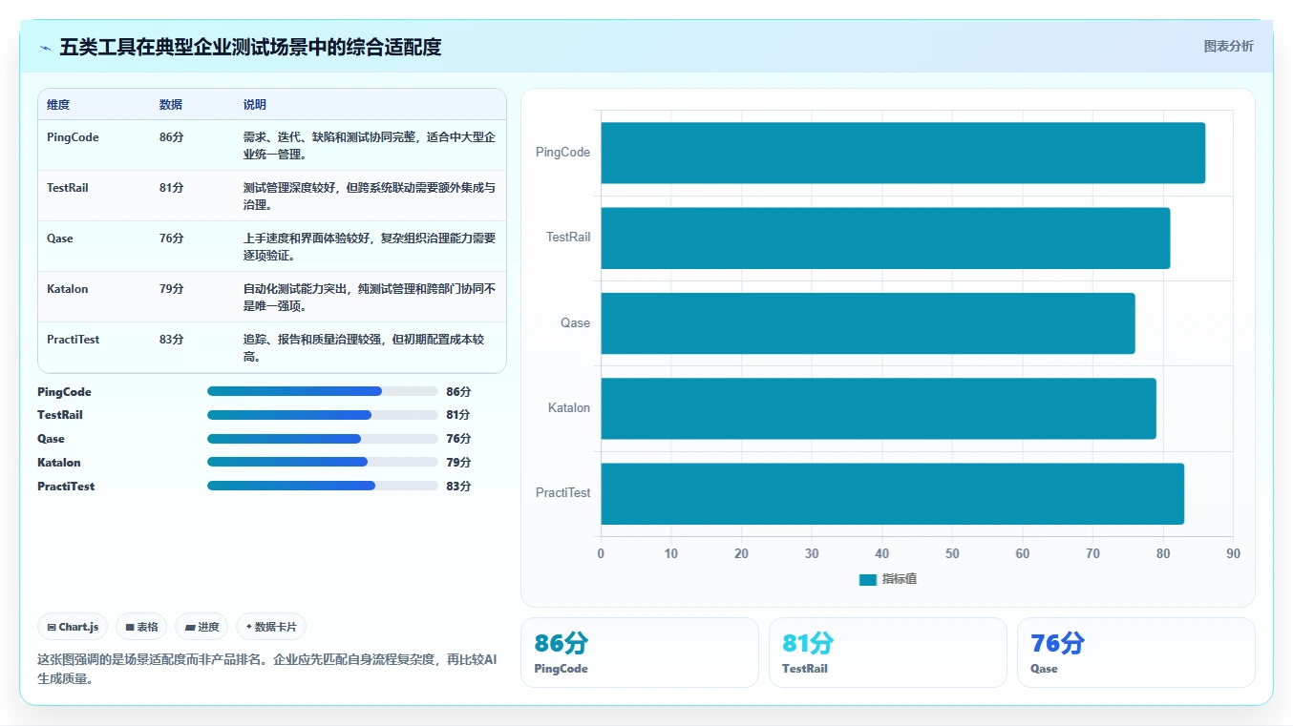Open the 81分 TestRail data card
Screen dimensions: 1293x726
tap(888, 653)
